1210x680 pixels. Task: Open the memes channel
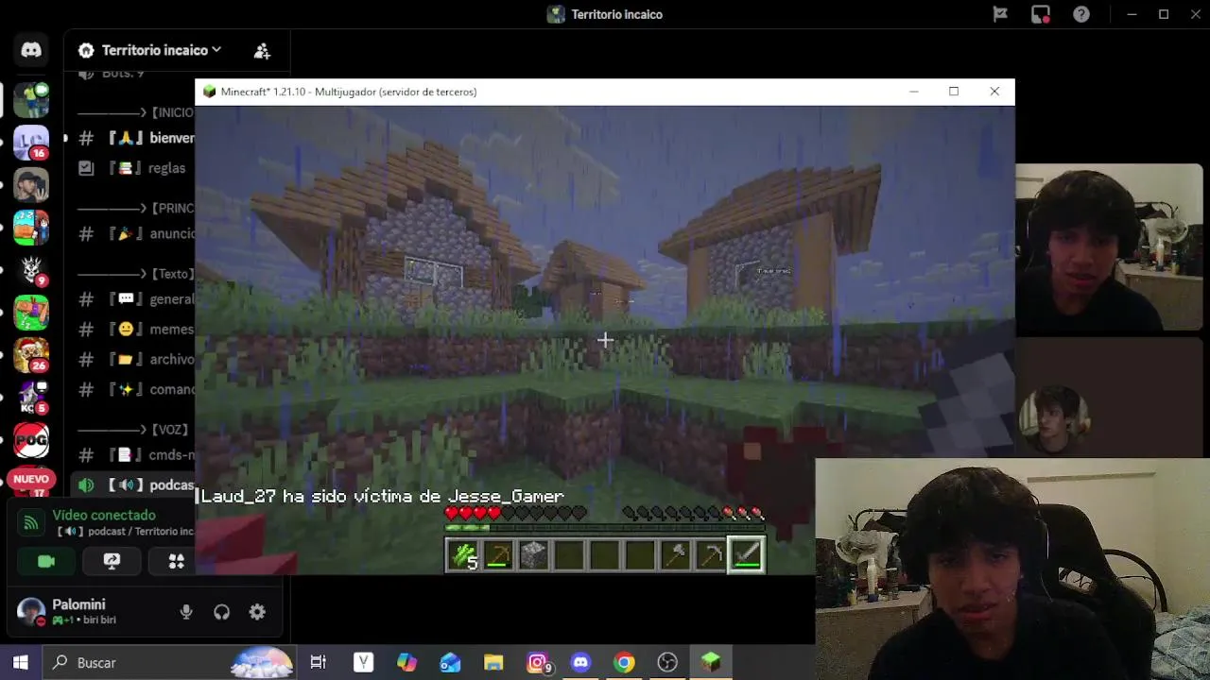point(136,330)
